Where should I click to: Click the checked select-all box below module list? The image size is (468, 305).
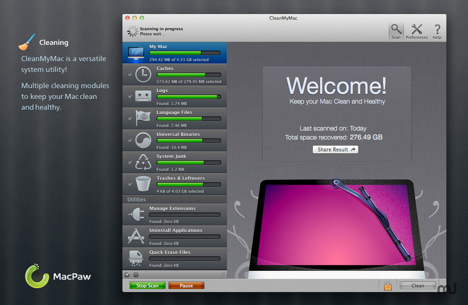point(127,275)
